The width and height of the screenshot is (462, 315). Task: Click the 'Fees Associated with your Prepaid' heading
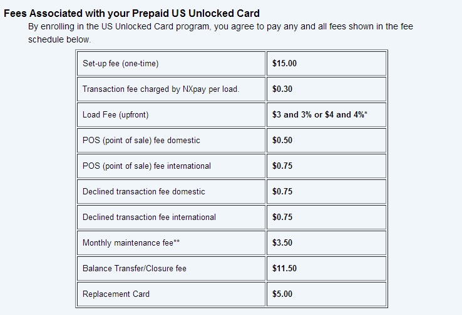point(131,13)
